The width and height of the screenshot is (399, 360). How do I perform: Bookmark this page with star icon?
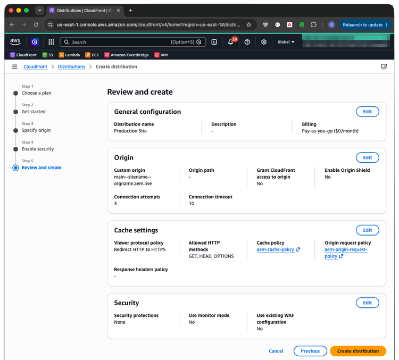tap(249, 24)
